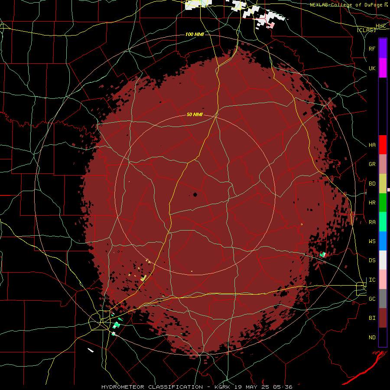This screenshot has width=390, height=390.
Task: Click the [CLAS] units label
Action: click(366, 30)
